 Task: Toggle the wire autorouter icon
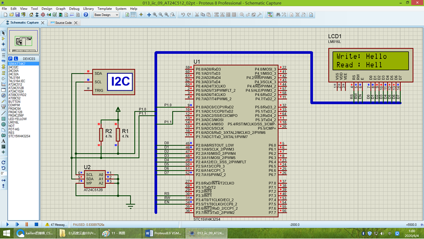click(x=270, y=15)
